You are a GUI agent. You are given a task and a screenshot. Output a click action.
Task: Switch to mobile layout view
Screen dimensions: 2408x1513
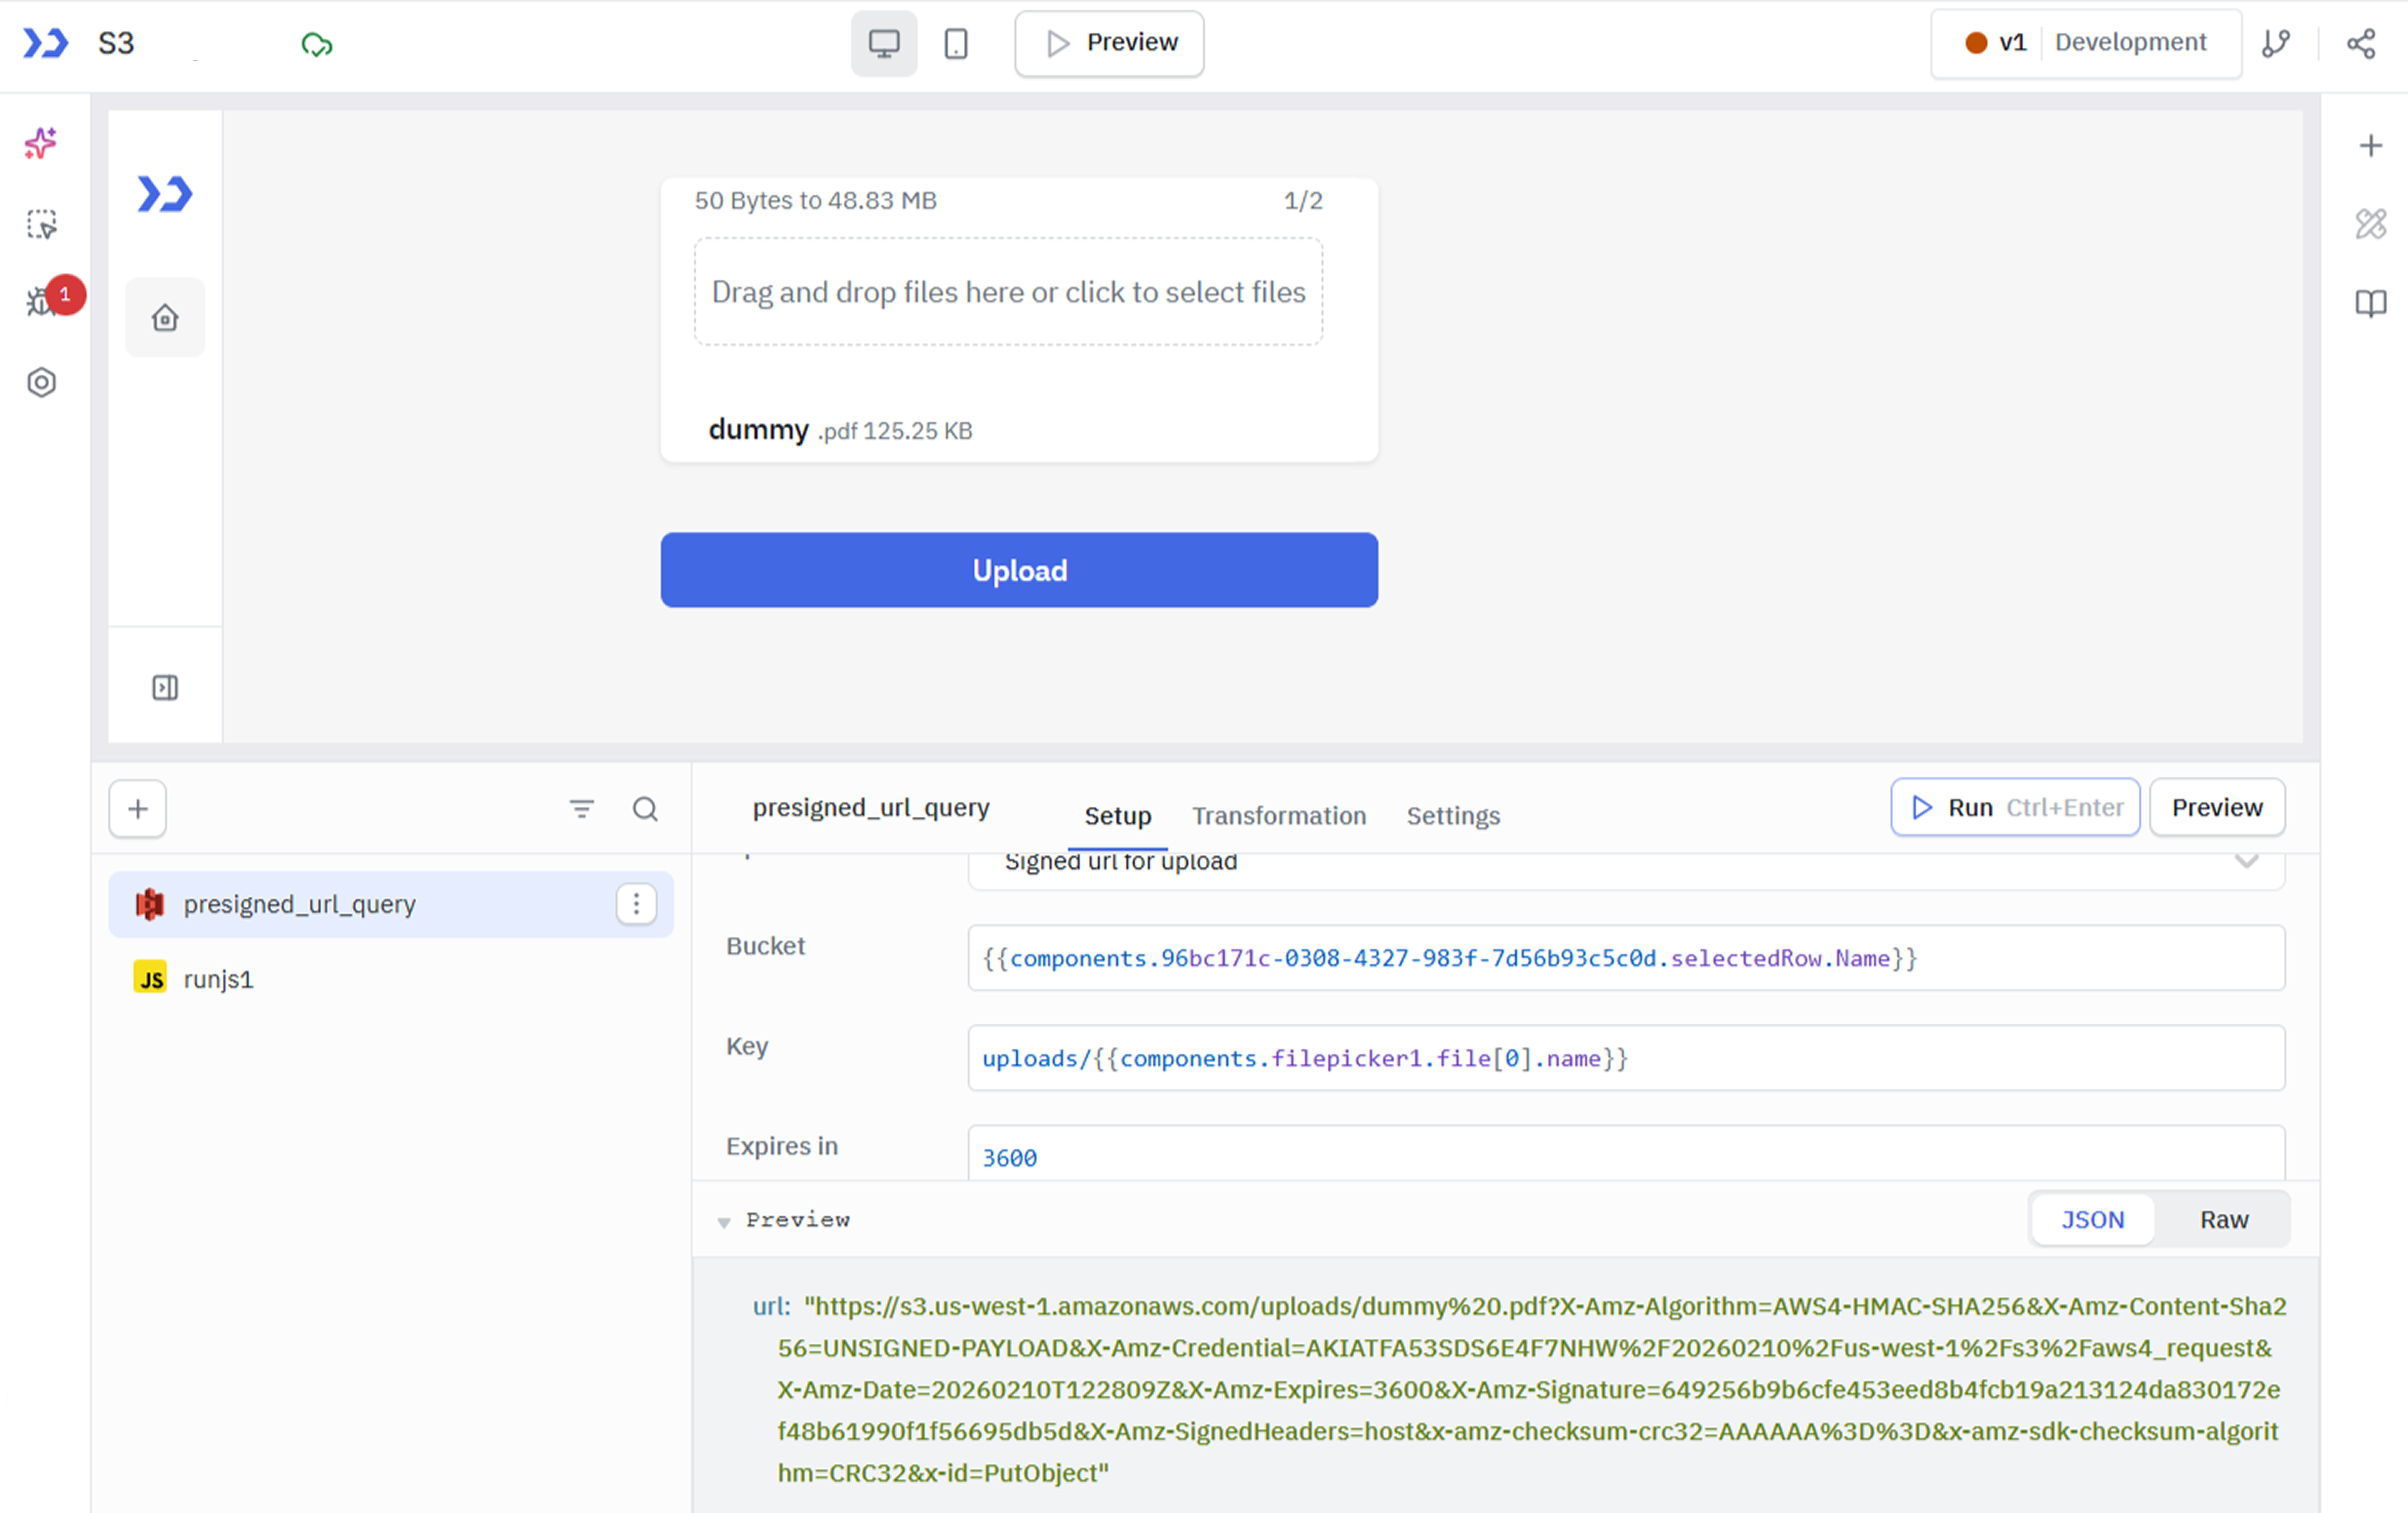point(956,43)
